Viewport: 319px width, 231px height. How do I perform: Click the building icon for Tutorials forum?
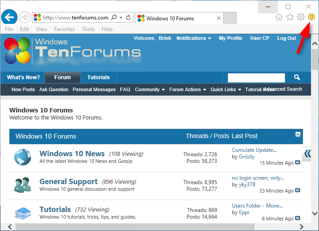click(x=23, y=213)
